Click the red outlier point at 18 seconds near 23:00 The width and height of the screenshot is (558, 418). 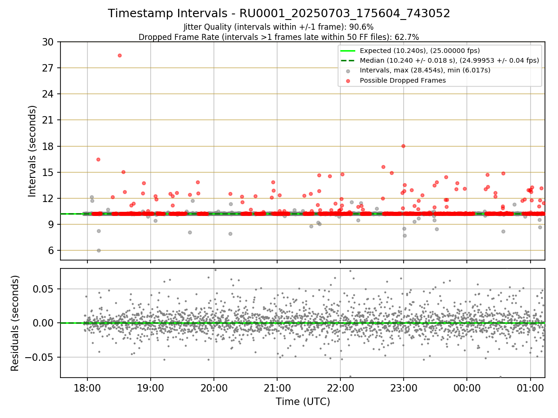(403, 146)
